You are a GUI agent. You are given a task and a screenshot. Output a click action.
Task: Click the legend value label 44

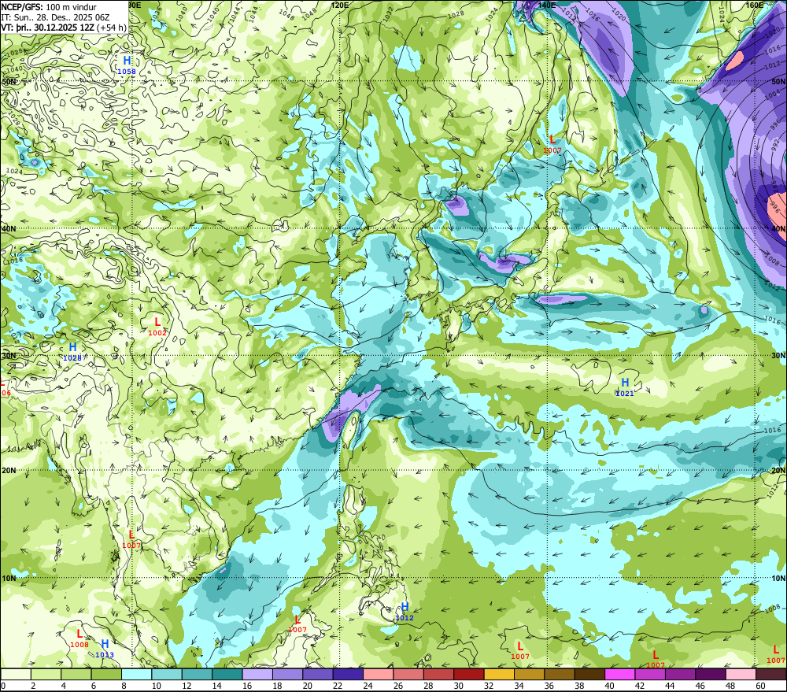670,686
